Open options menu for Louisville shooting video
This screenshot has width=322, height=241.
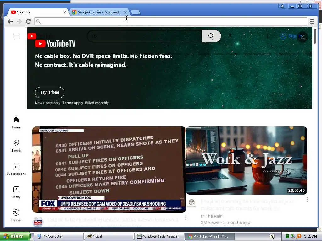pyautogui.click(x=186, y=218)
